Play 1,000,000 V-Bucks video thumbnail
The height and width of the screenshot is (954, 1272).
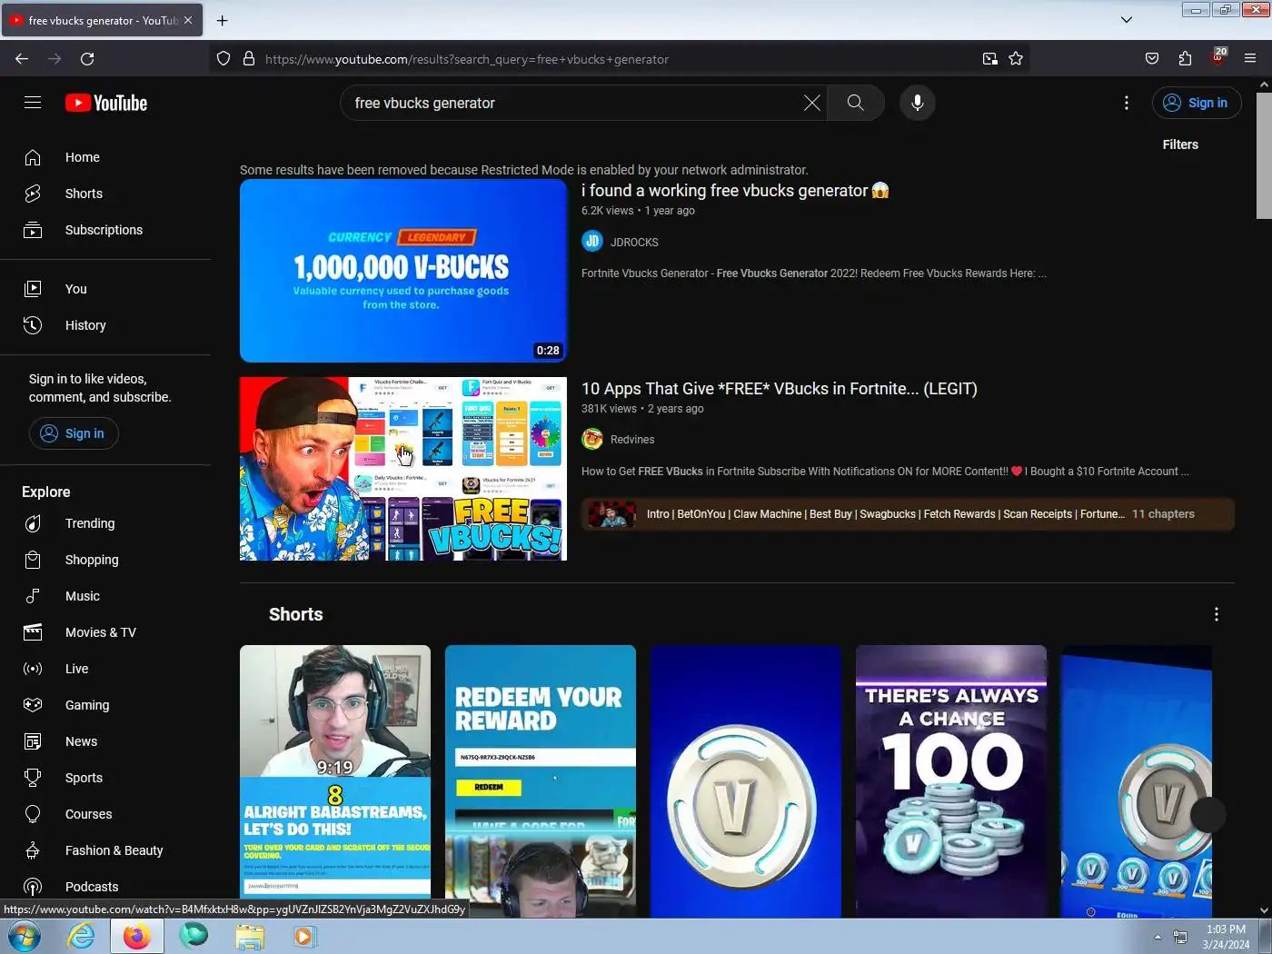click(403, 271)
